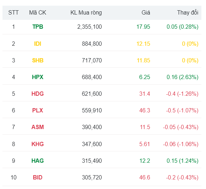
Task: Click the change value -0.06 (-1.06%)
Action: pos(181,144)
